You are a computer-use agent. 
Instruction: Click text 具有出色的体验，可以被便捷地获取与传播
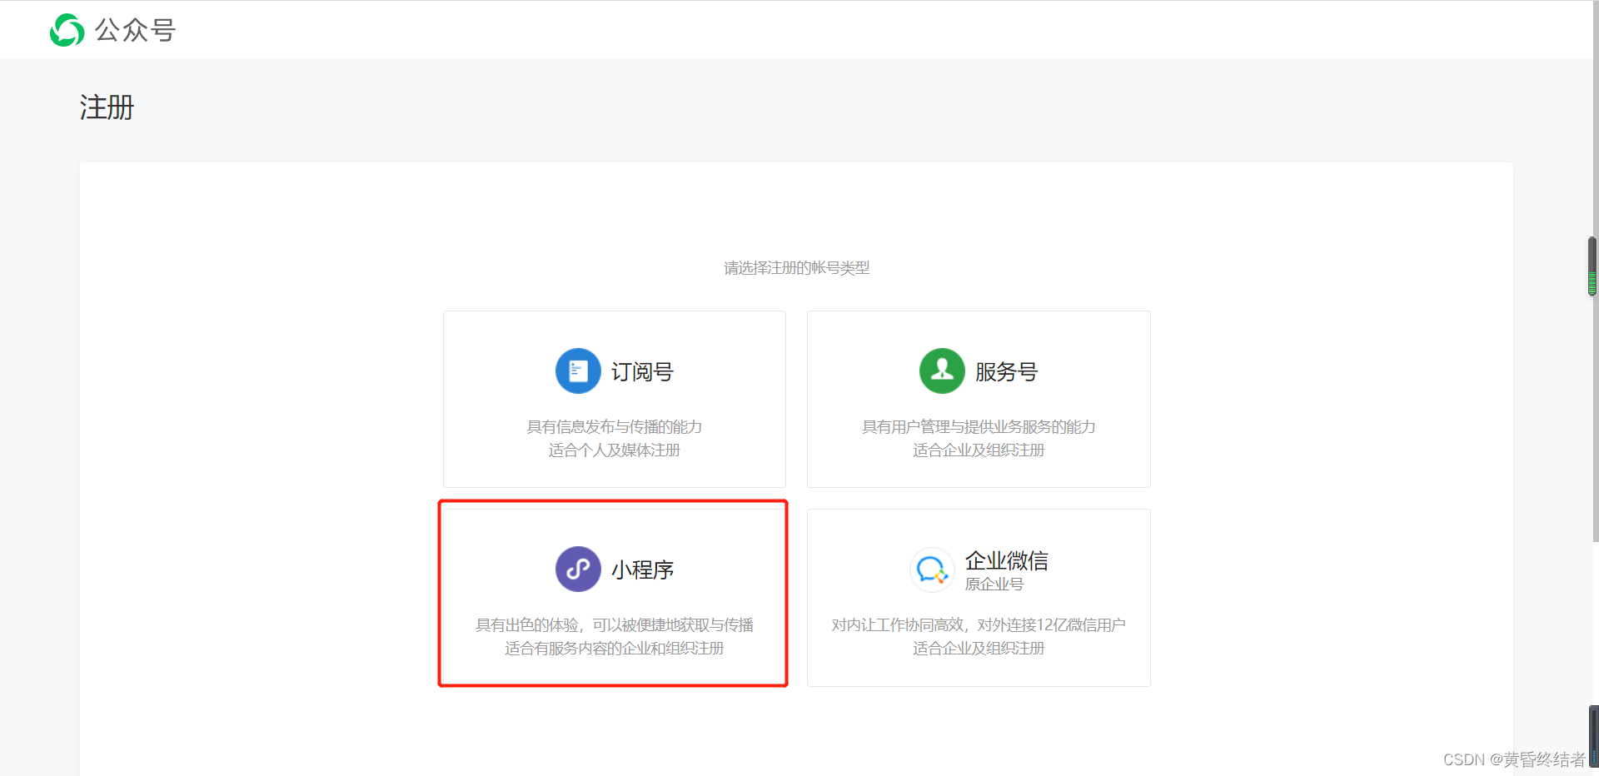click(x=615, y=625)
